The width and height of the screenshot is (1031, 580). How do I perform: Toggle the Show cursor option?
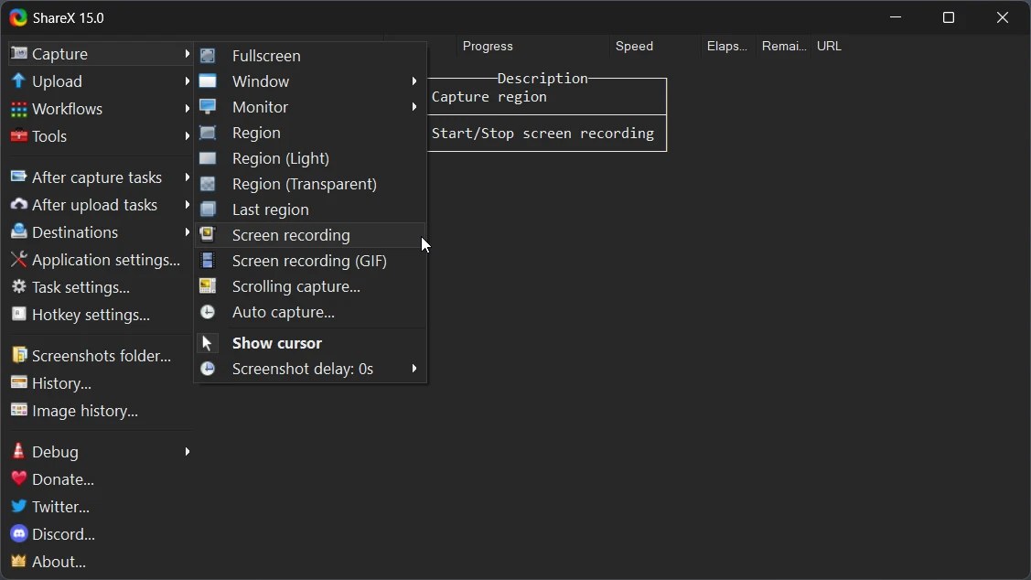pyautogui.click(x=310, y=343)
